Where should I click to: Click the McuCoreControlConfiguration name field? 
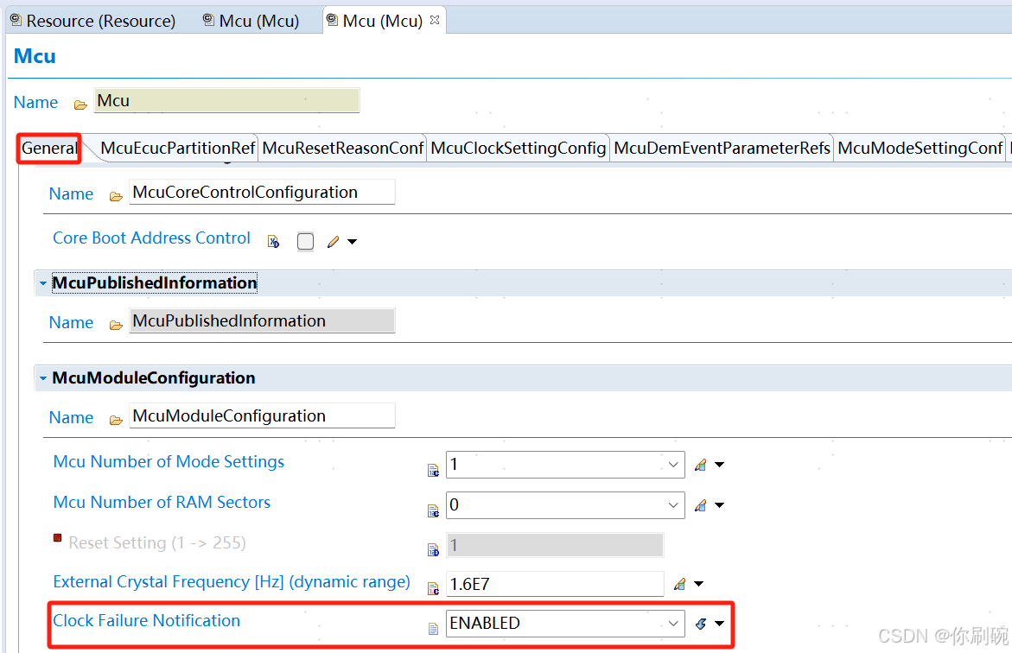tap(262, 193)
